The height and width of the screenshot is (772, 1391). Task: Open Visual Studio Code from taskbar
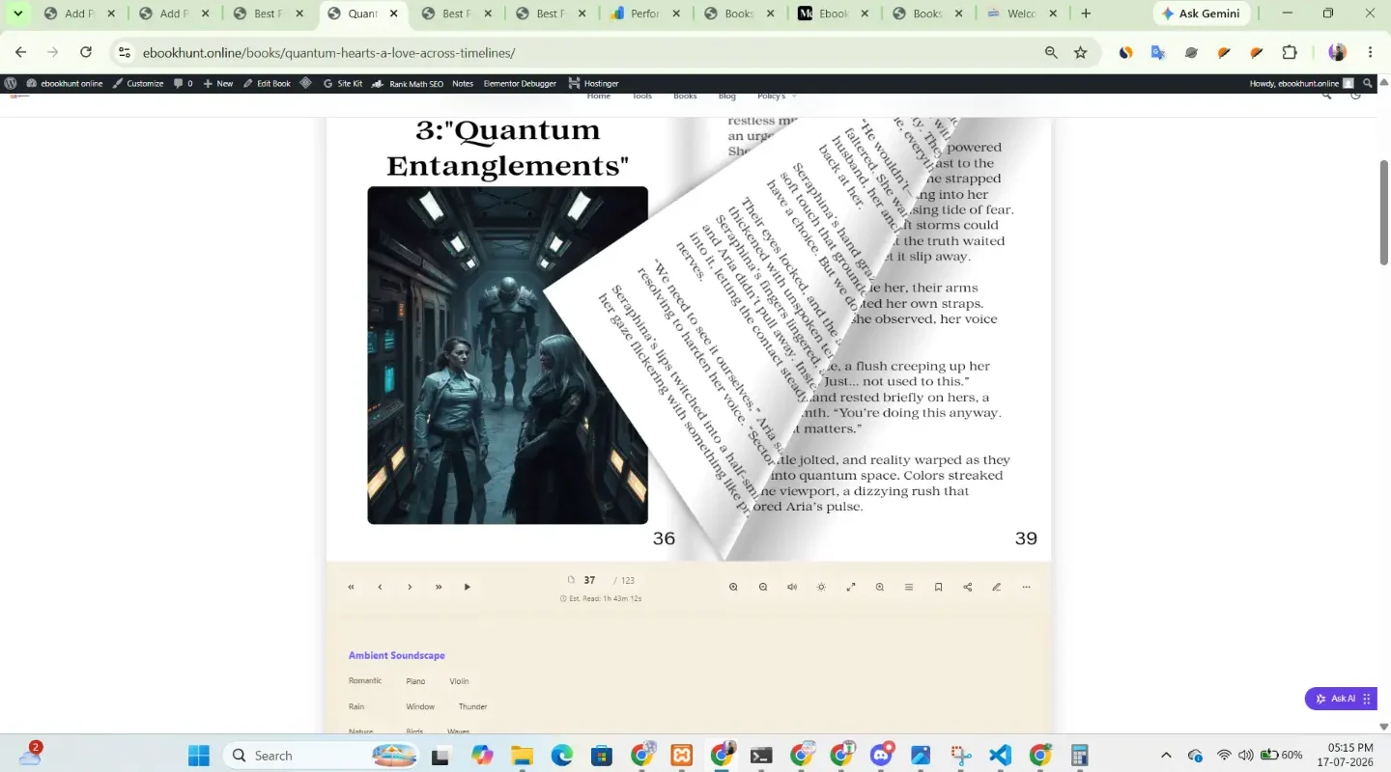[x=1000, y=755]
